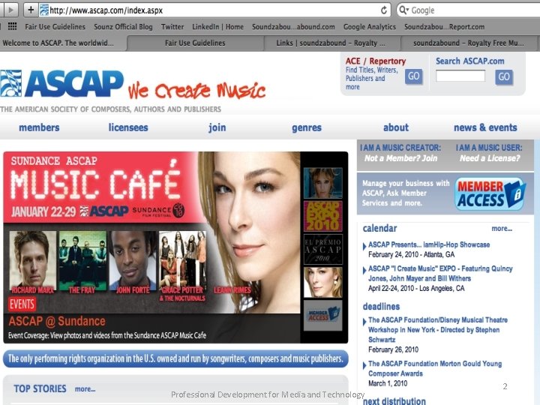Click the red EVENTS label on banner
The height and width of the screenshot is (405, 540).
coord(22,304)
